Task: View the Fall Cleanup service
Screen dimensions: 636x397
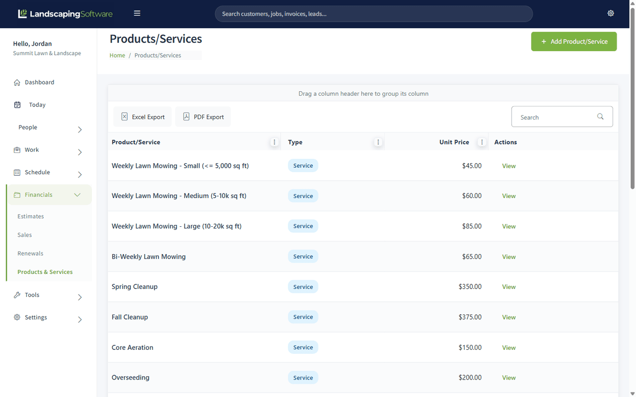Action: pos(509,317)
